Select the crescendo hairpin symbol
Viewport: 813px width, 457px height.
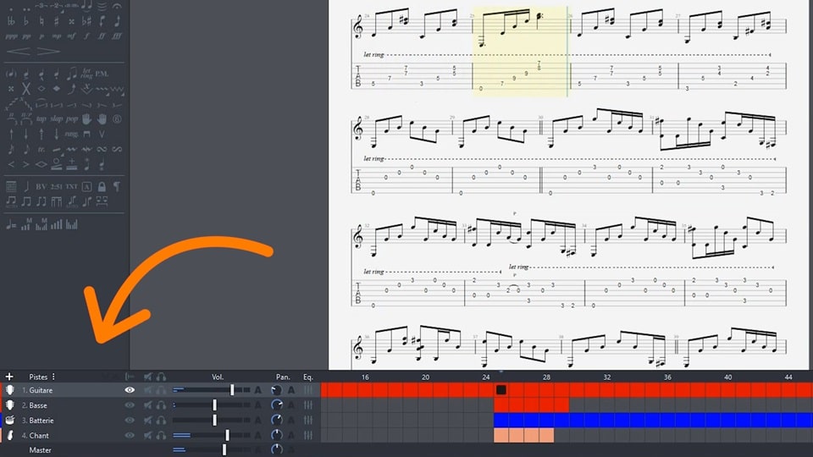tap(19, 52)
